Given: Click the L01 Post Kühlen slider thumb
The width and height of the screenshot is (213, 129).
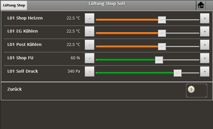Looking at the screenshot, I should coord(162,46).
